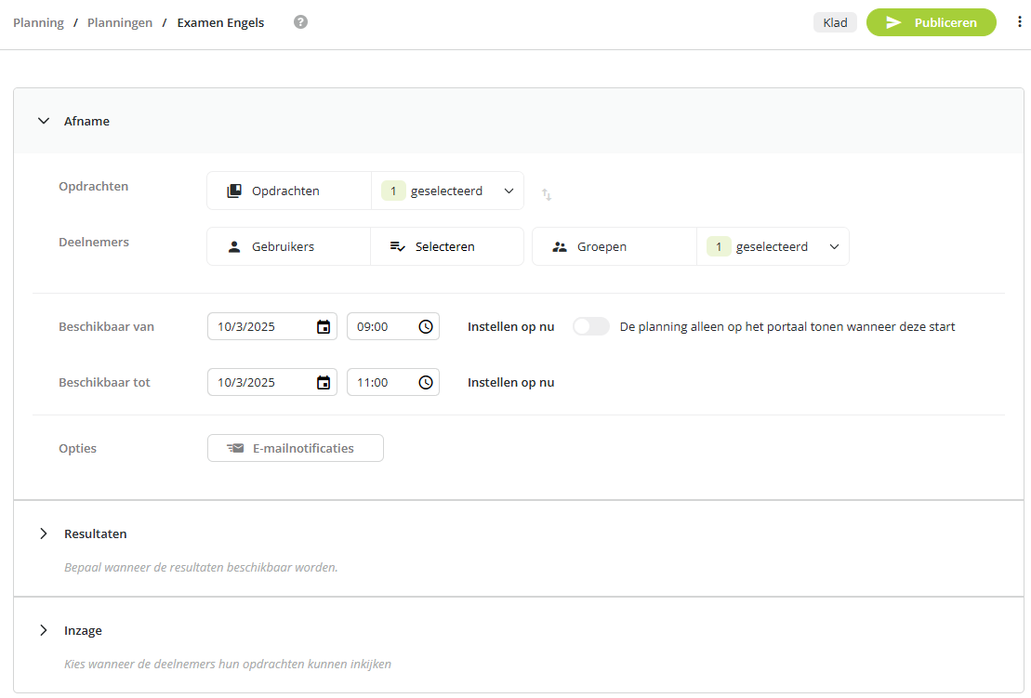The width and height of the screenshot is (1031, 698).
Task: Go to Planning breadcrumb
Action: [38, 22]
